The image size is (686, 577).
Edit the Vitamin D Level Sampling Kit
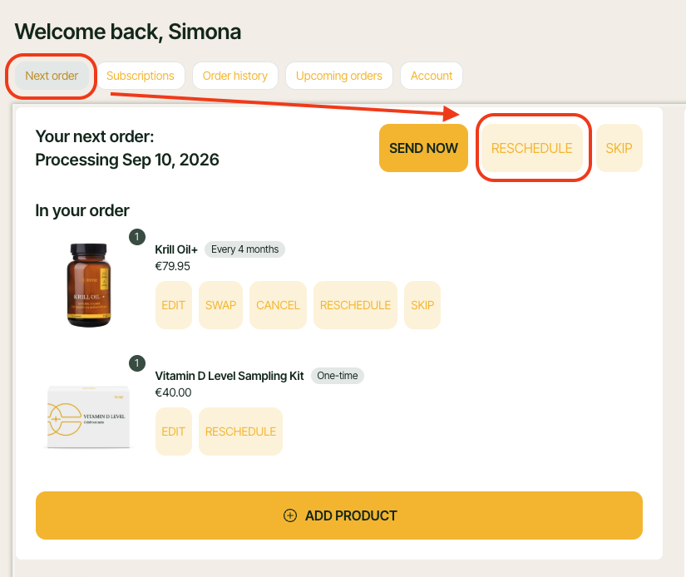173,432
